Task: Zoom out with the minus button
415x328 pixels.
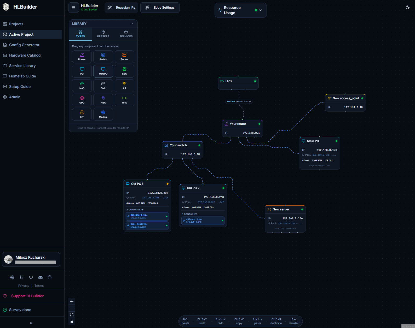Action: (x=72, y=308)
